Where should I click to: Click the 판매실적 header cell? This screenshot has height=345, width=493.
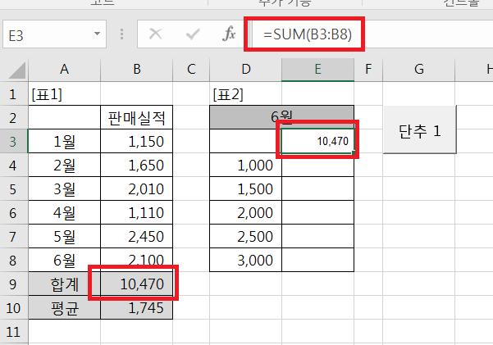tap(136, 117)
